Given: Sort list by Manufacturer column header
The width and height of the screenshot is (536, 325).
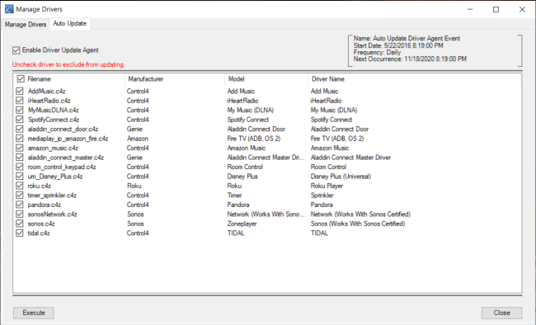Looking at the screenshot, I should tap(146, 79).
